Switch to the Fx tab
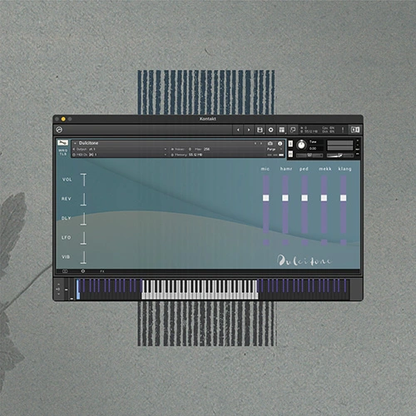 [102, 271]
